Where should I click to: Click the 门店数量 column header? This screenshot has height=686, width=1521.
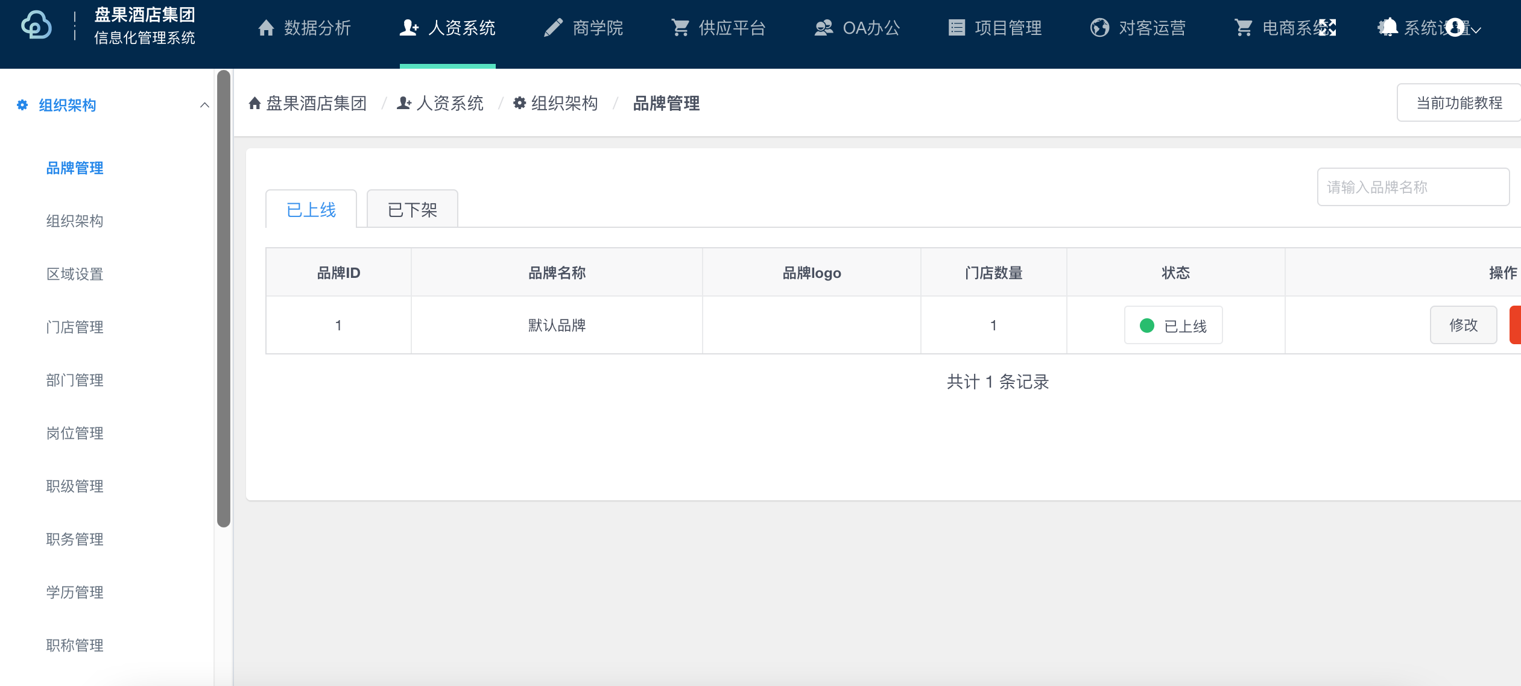pyautogui.click(x=994, y=273)
